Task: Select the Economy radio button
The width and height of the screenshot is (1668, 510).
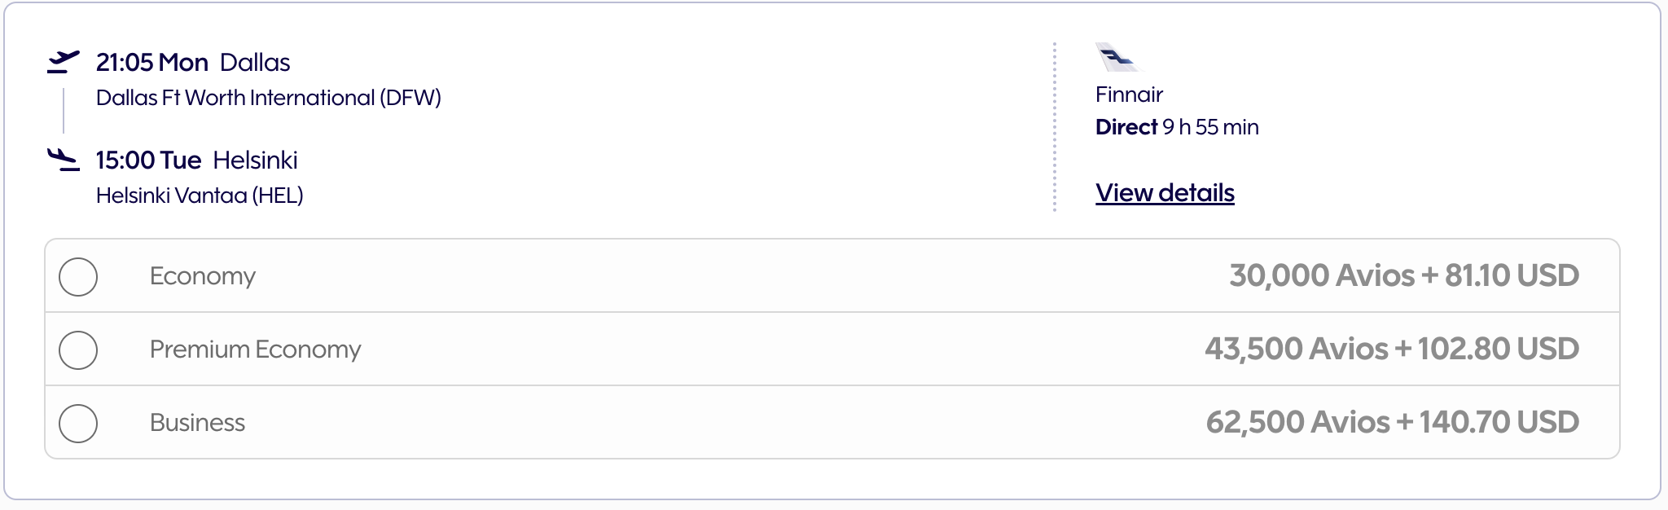Action: pyautogui.click(x=78, y=276)
